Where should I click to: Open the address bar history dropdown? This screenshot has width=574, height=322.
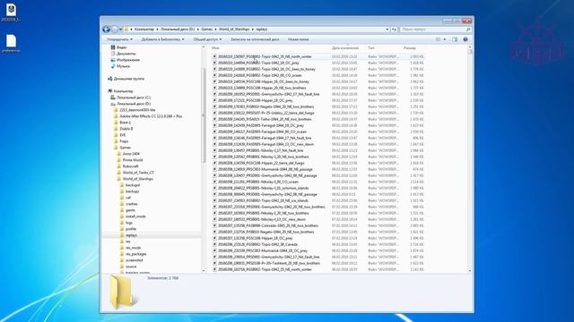pos(387,30)
